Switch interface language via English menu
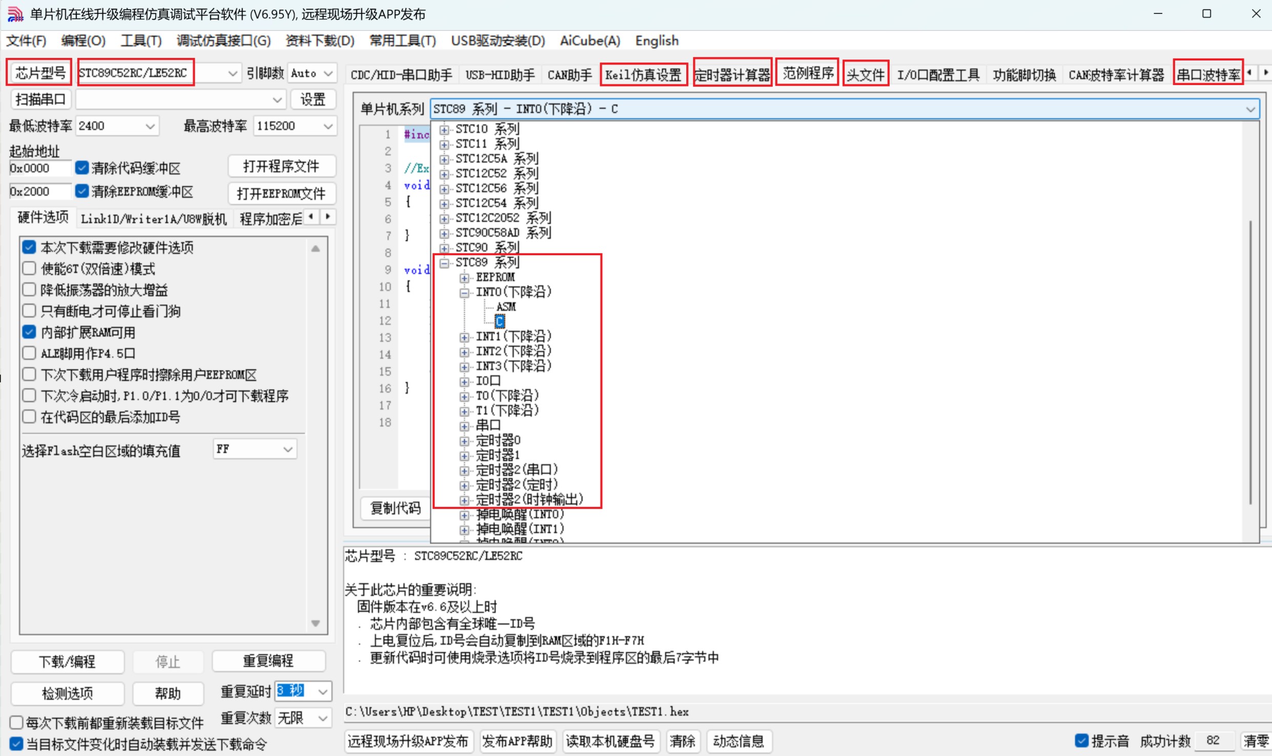This screenshot has height=756, width=1272. [657, 40]
